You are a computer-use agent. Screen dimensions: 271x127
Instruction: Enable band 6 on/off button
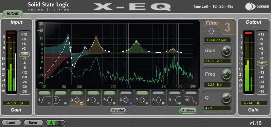[126, 93]
